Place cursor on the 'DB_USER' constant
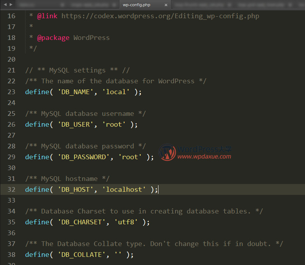This screenshot has width=305, height=265. 75,124
